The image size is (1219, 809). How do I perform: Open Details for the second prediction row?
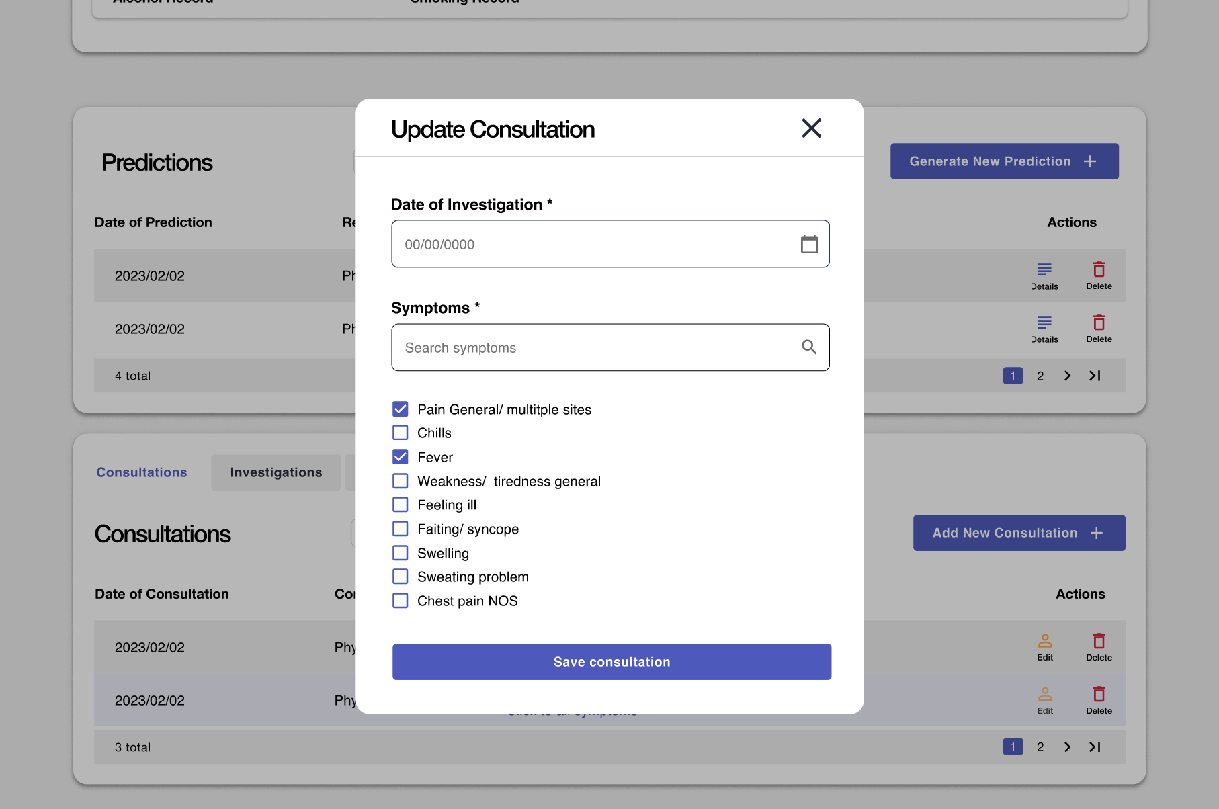click(1044, 328)
